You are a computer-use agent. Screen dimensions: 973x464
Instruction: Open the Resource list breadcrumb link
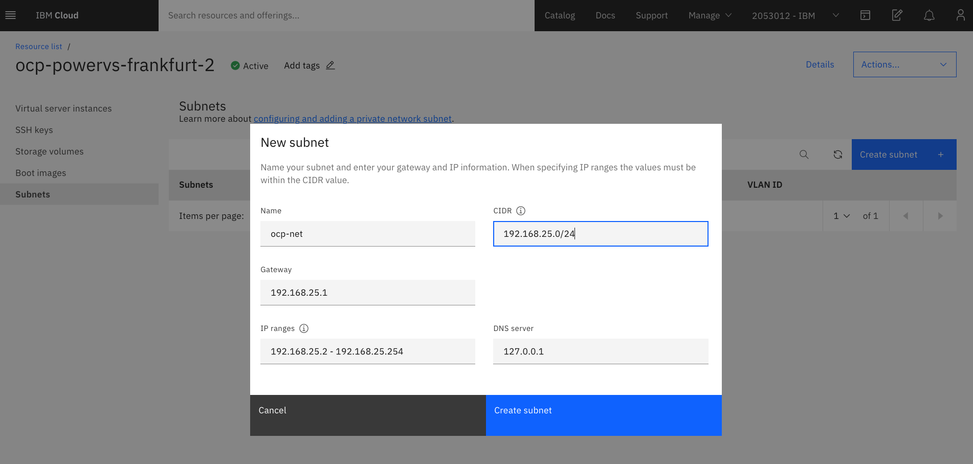(x=39, y=47)
